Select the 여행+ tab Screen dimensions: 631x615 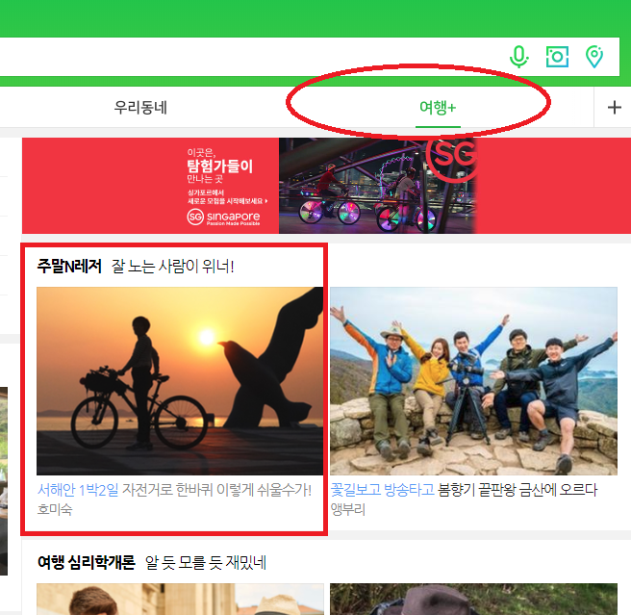tap(438, 108)
